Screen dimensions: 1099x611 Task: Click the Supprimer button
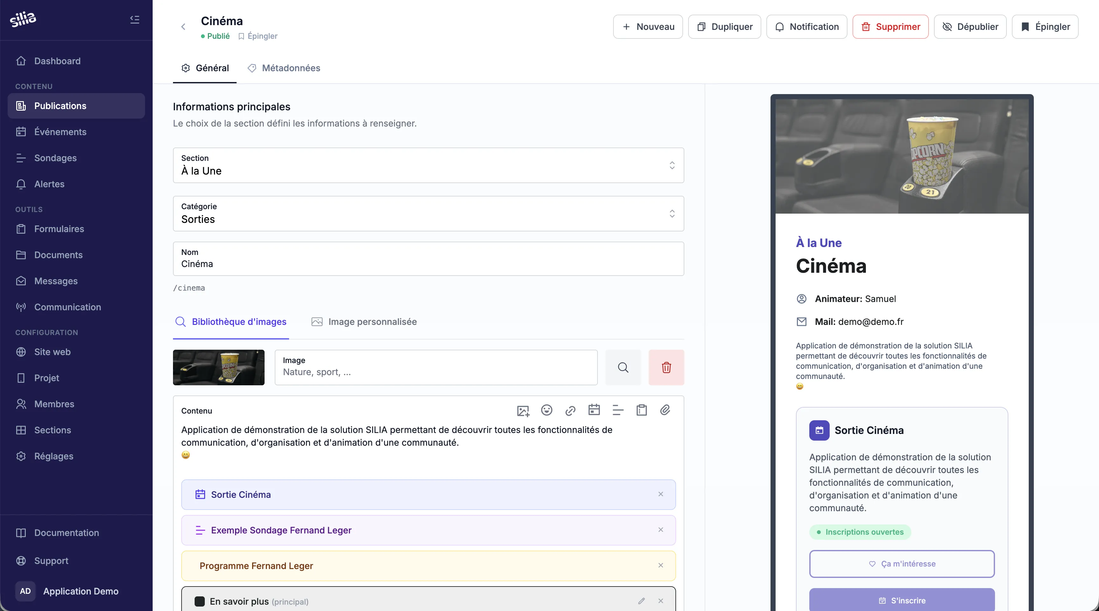click(x=890, y=26)
